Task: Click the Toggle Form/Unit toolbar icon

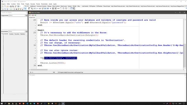Action: click(15, 6)
